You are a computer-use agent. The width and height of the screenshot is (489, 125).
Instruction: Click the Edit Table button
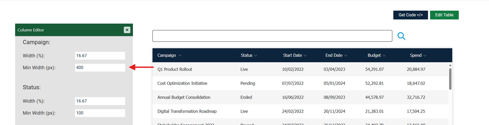pos(444,15)
